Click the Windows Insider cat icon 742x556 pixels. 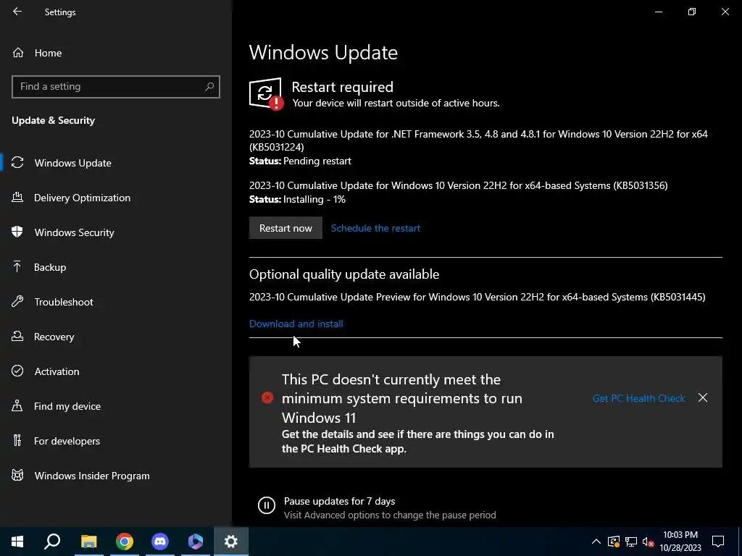17,475
